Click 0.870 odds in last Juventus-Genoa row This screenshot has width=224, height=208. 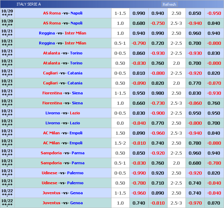coord(214,203)
